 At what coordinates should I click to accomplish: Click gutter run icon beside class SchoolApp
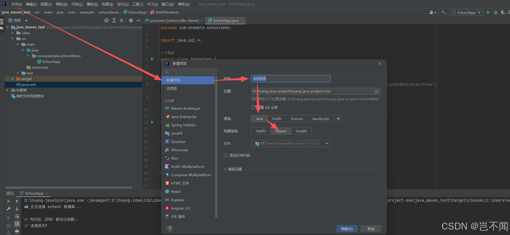[x=152, y=59]
